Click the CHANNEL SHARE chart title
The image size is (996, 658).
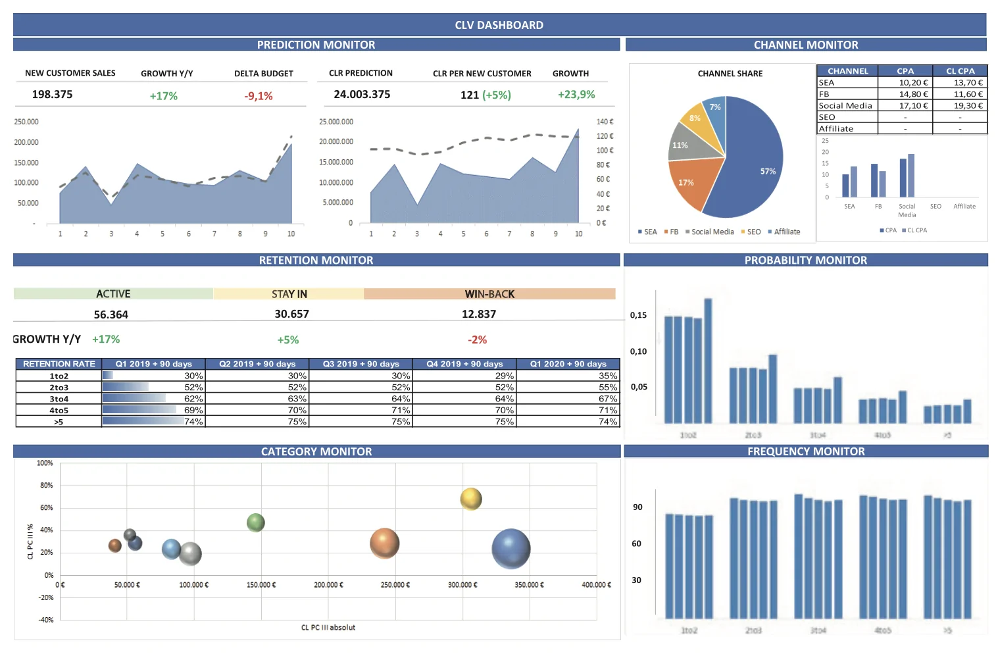pyautogui.click(x=730, y=74)
